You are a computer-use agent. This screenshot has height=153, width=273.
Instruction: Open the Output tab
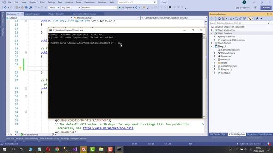19,139
